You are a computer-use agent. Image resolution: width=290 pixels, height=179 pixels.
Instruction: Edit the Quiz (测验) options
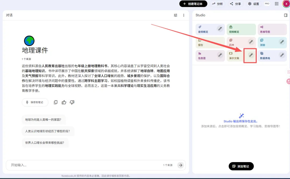(282, 42)
